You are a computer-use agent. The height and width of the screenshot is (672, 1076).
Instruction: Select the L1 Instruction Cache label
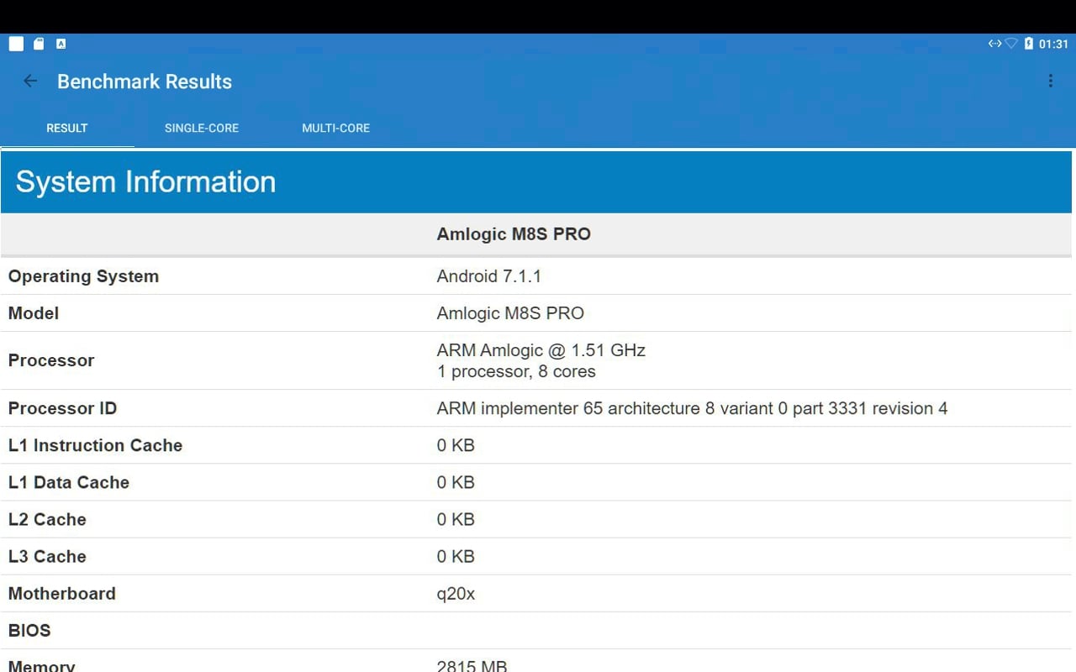[x=95, y=445]
